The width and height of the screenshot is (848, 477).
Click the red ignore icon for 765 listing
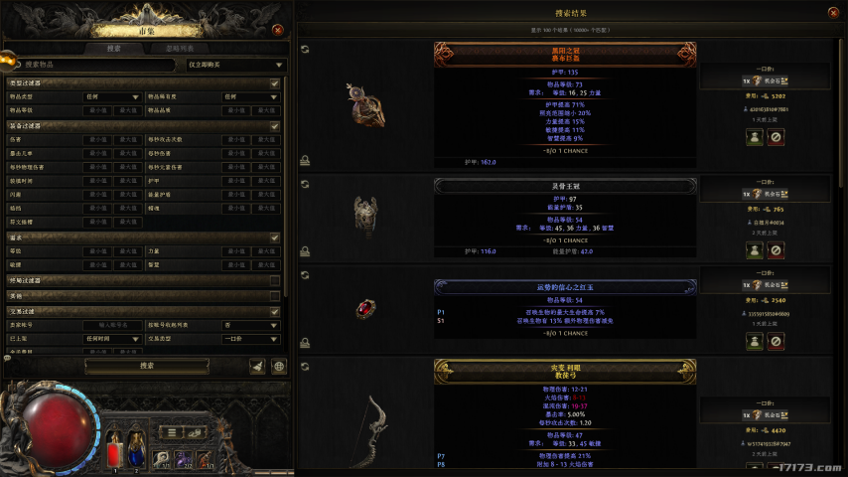tap(776, 250)
